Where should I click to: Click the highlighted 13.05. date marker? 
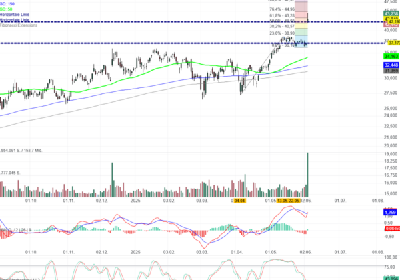pyautogui.click(x=283, y=201)
